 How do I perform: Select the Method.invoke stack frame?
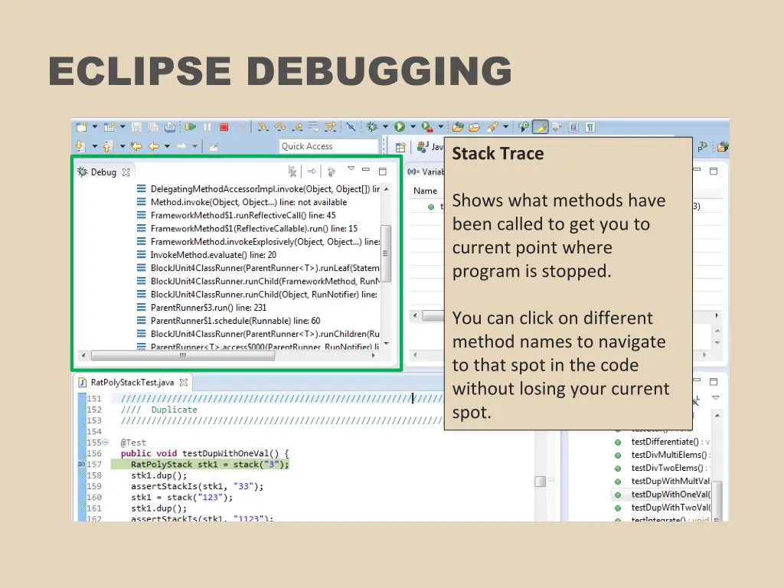pos(230,202)
